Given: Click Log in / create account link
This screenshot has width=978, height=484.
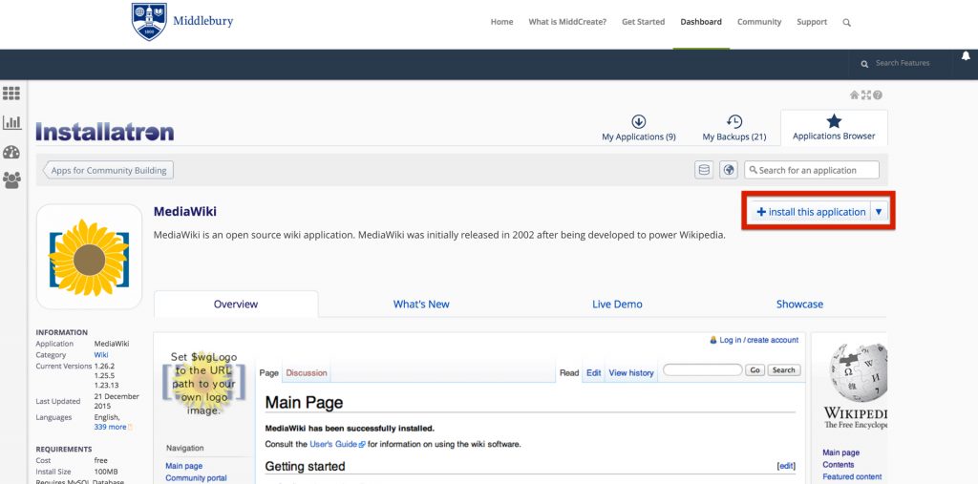Looking at the screenshot, I should (758, 340).
